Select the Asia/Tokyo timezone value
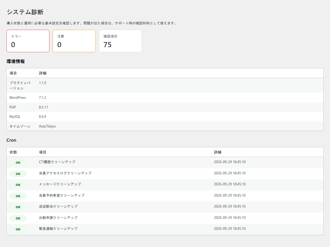 (47, 126)
